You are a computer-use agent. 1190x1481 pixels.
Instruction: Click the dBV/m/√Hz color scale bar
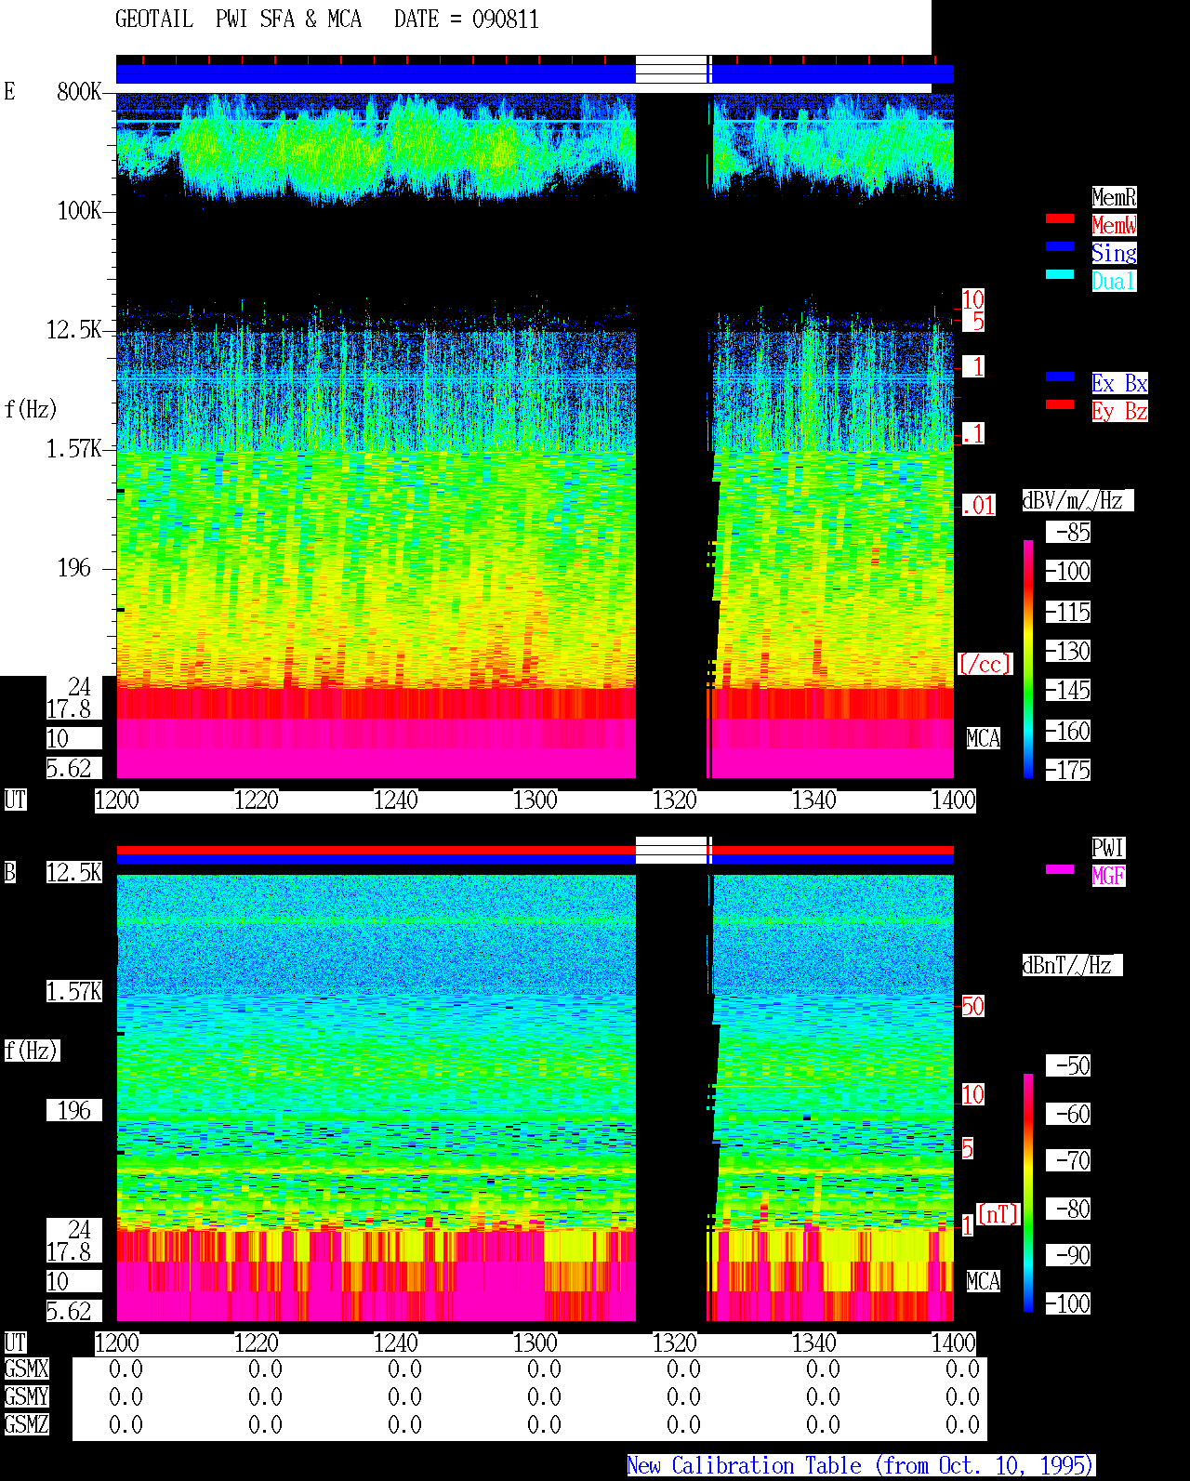[x=1028, y=658]
